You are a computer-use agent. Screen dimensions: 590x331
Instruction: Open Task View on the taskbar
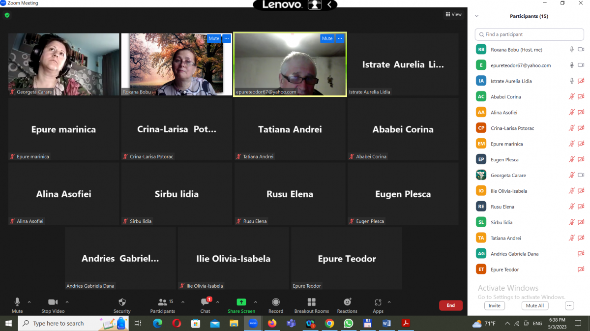click(x=138, y=323)
